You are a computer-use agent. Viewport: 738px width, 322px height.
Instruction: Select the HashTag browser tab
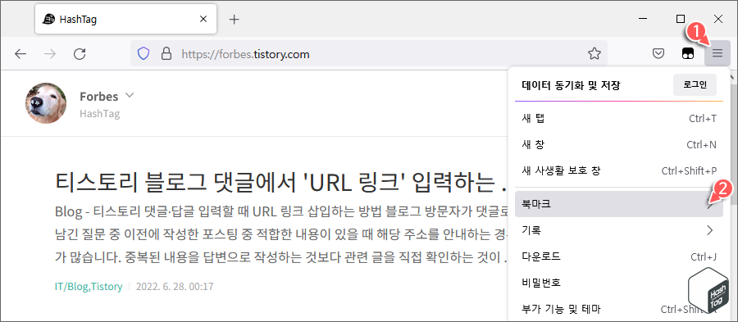(x=125, y=20)
